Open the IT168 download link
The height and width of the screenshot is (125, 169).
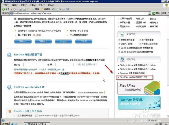pos(153,19)
